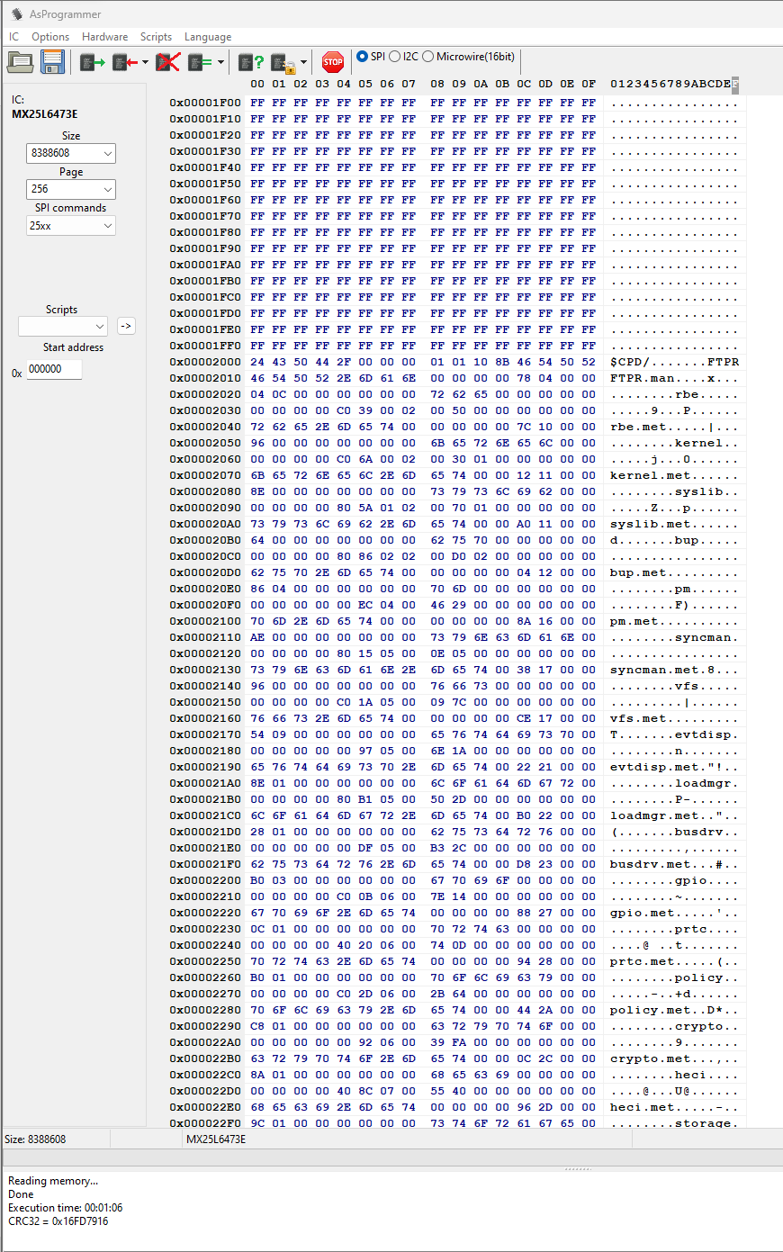Viewport: 783px width, 1252px height.
Task: Enable Microwire(16bit) interface mode
Action: point(427,56)
